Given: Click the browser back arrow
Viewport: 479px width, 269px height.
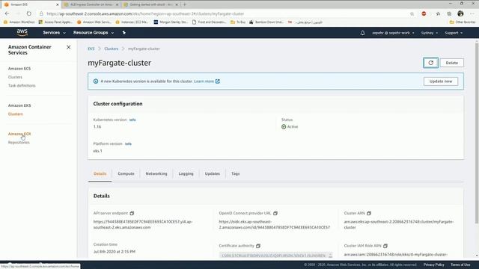Looking at the screenshot, I should coord(7,13).
